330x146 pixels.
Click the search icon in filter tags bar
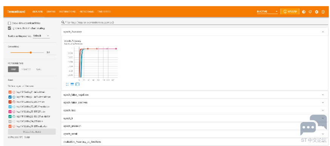pyautogui.click(x=63, y=22)
